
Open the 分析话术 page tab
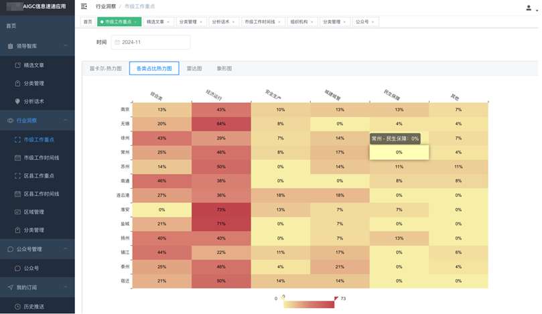(220, 22)
